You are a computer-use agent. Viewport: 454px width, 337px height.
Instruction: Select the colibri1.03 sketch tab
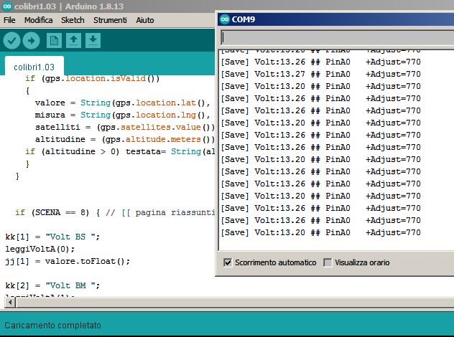34,67
